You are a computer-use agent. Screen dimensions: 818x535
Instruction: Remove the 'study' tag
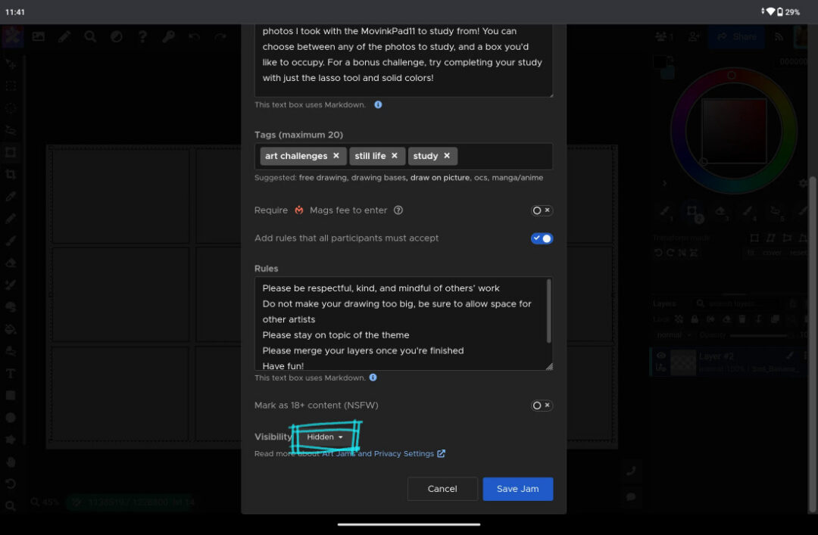[x=447, y=155]
